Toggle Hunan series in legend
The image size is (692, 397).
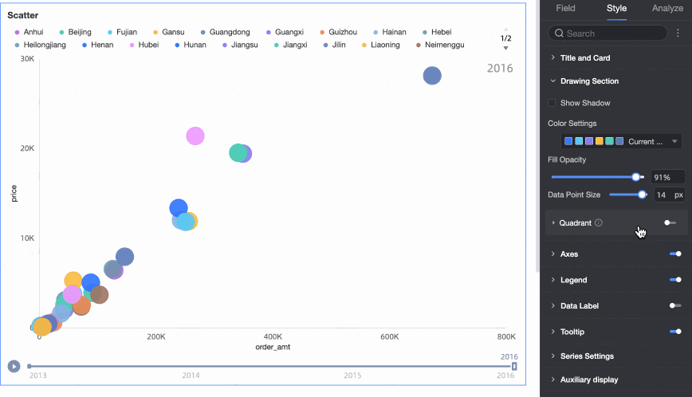(191, 45)
